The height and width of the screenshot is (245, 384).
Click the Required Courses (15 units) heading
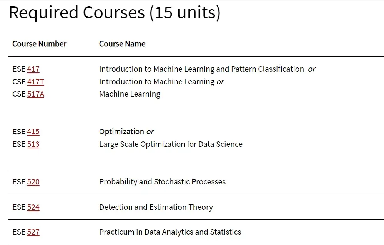[x=115, y=12]
